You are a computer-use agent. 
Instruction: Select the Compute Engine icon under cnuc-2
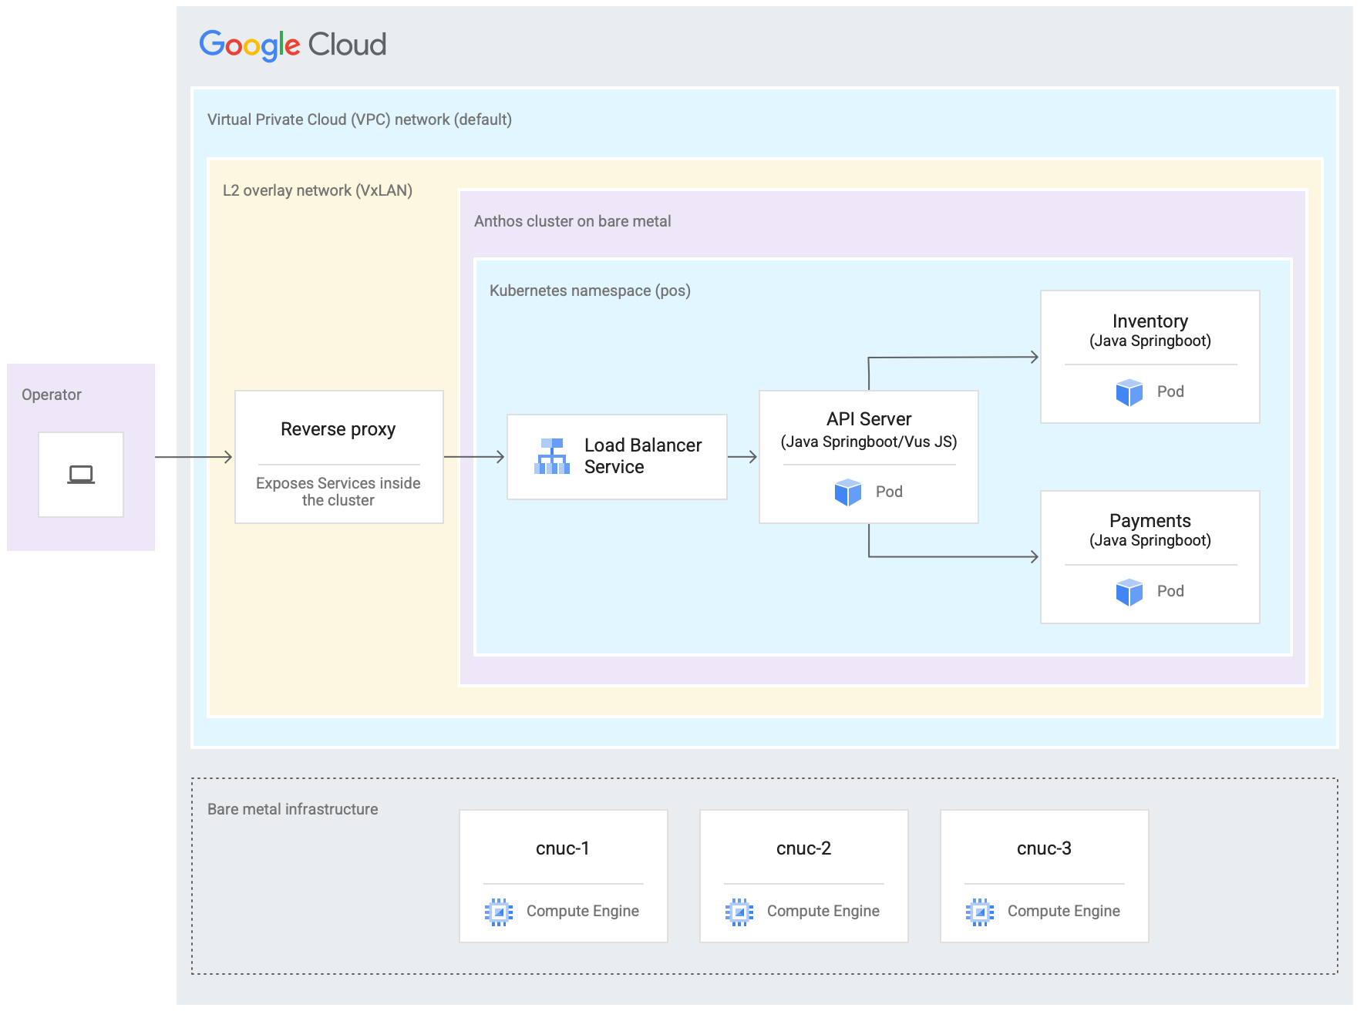tap(740, 911)
